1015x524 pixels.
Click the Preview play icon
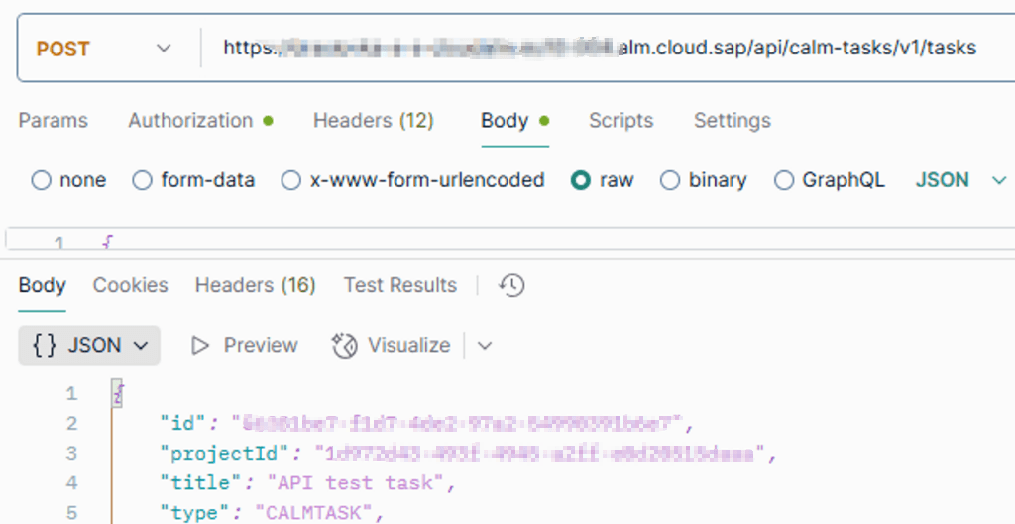click(x=200, y=346)
